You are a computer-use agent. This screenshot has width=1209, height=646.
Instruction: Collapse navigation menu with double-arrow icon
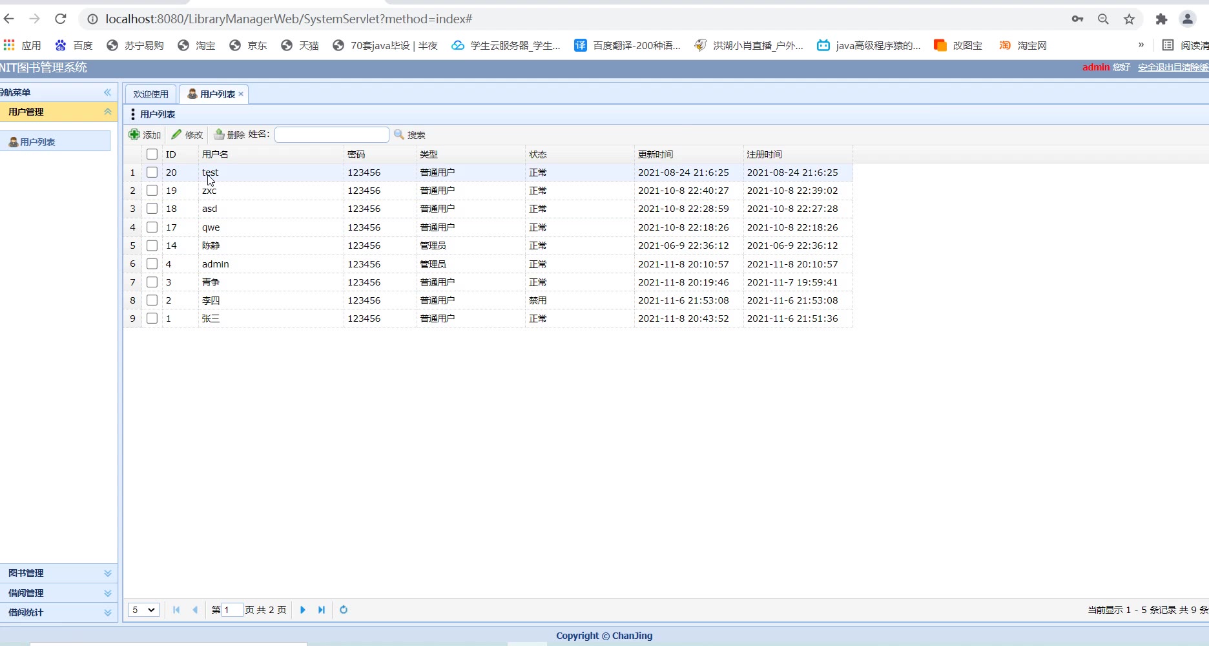coord(108,92)
